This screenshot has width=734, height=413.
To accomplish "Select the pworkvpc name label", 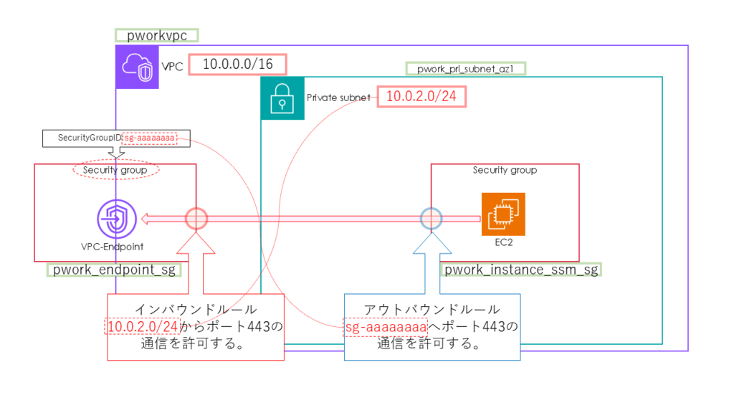I will point(156,35).
